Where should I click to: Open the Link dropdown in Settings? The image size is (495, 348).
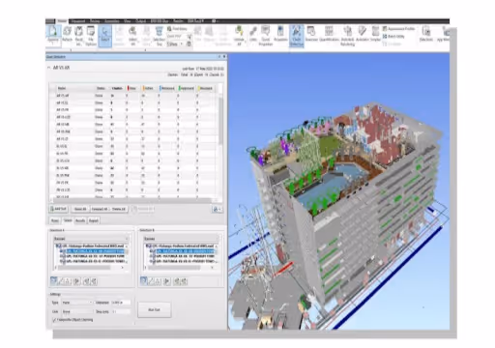pyautogui.click(x=77, y=311)
